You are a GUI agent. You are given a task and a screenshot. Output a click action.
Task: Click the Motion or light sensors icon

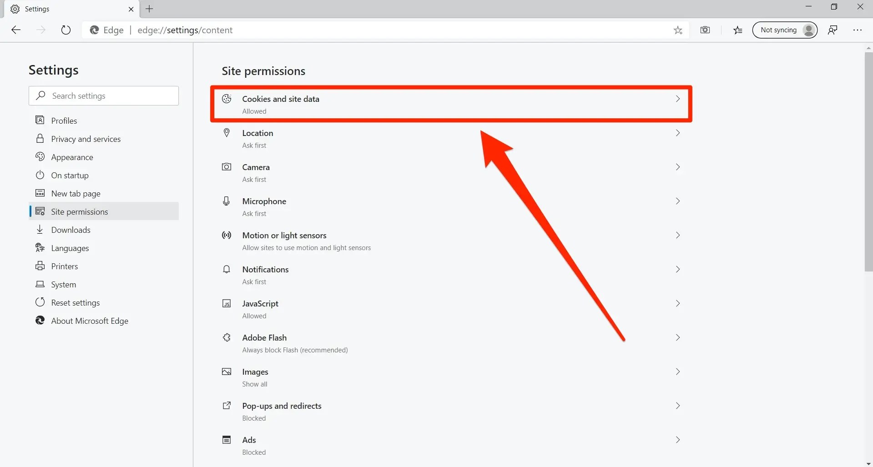click(226, 235)
